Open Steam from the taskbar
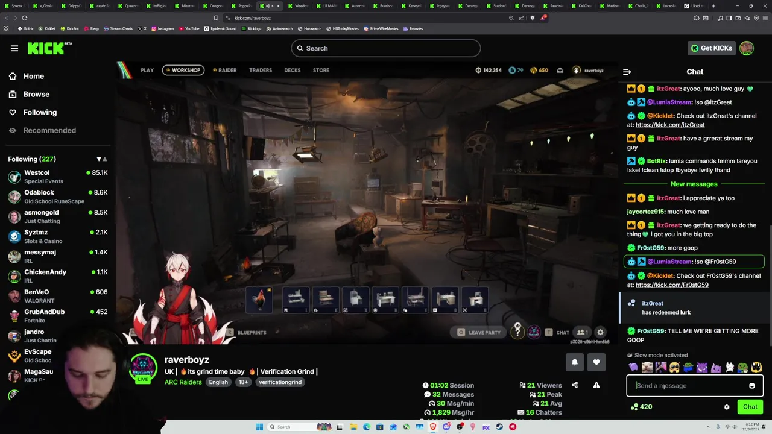The image size is (772, 434). [499, 427]
